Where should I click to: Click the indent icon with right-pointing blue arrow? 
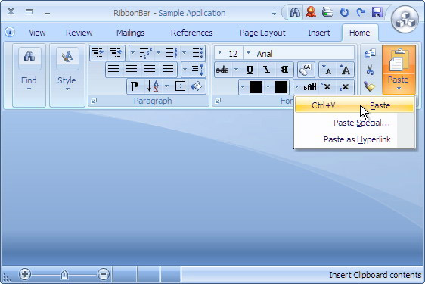pyautogui.click(x=97, y=52)
